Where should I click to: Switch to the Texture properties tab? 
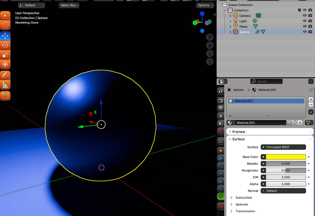tap(221, 206)
